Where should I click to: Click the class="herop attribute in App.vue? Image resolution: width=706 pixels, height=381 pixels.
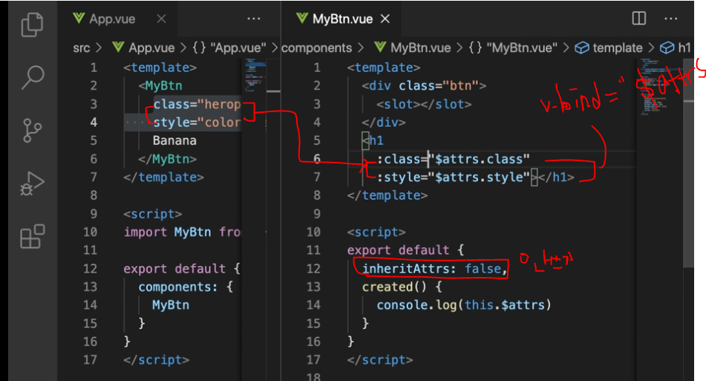(x=197, y=104)
